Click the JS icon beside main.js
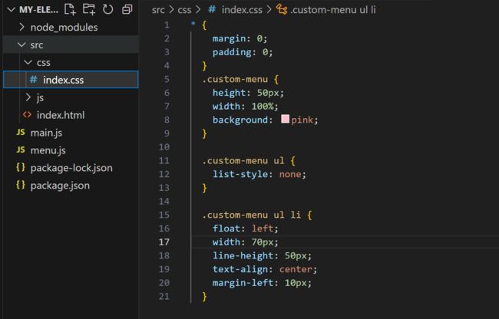This screenshot has height=319, width=499. [x=21, y=132]
